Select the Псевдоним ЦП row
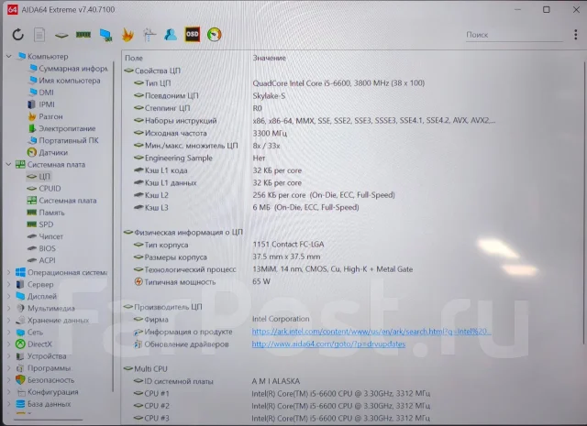 pos(210,96)
